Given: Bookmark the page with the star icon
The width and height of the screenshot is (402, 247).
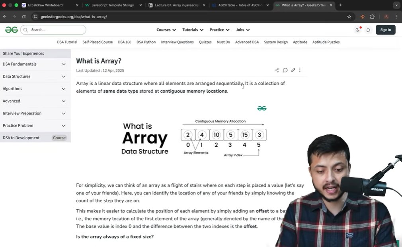Looking at the screenshot, I should (x=349, y=17).
